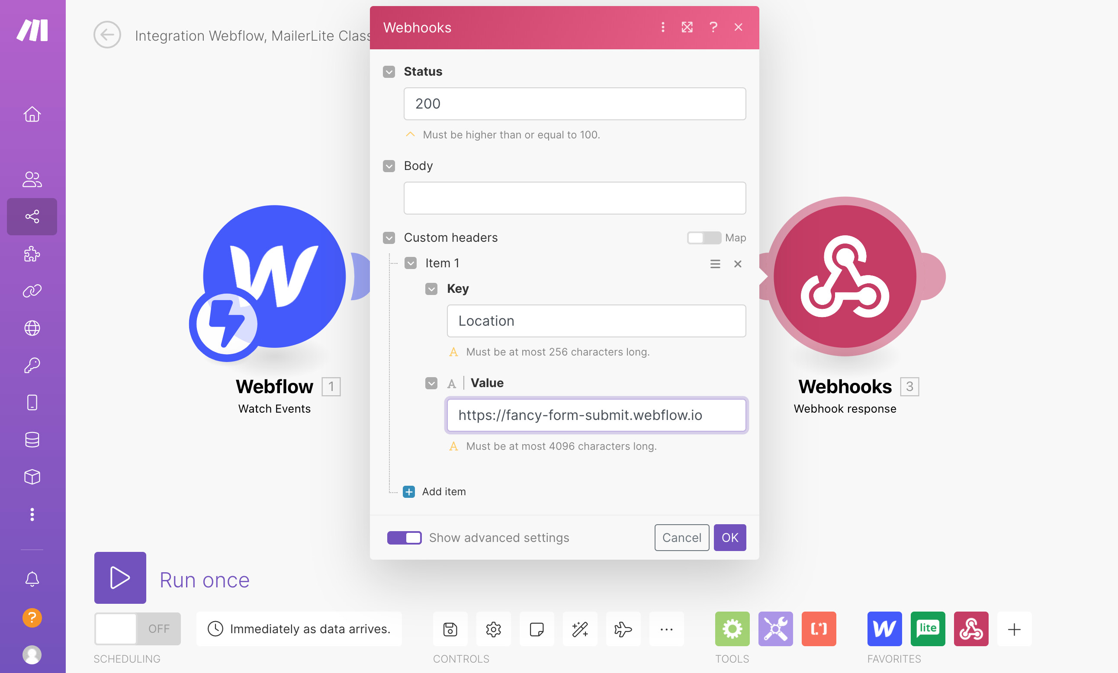1118x673 pixels.
Task: Open Data stores database icon
Action: [32, 439]
